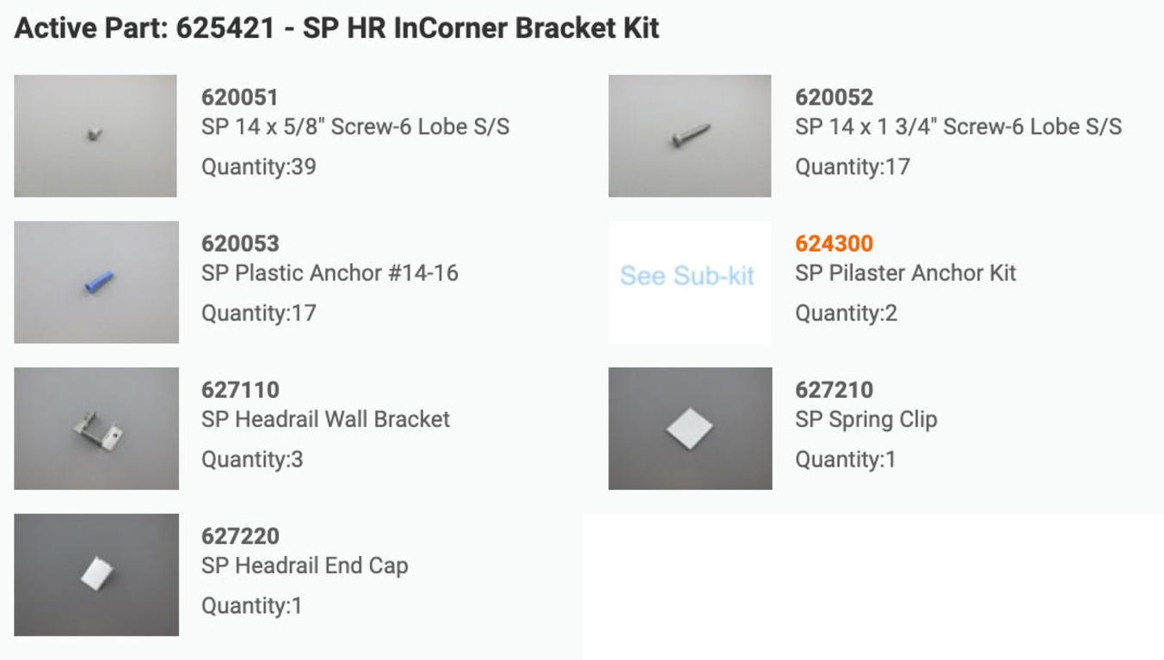Click the Spring Clip product image
Image resolution: width=1164 pixels, height=660 pixels.
coord(690,428)
